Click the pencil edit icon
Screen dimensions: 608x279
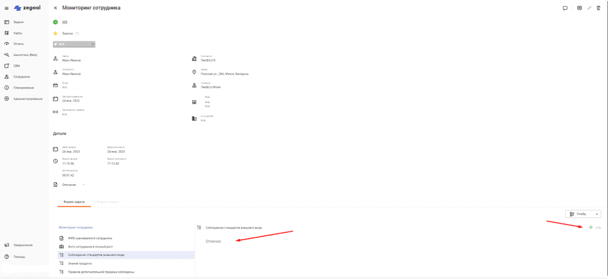click(x=589, y=8)
